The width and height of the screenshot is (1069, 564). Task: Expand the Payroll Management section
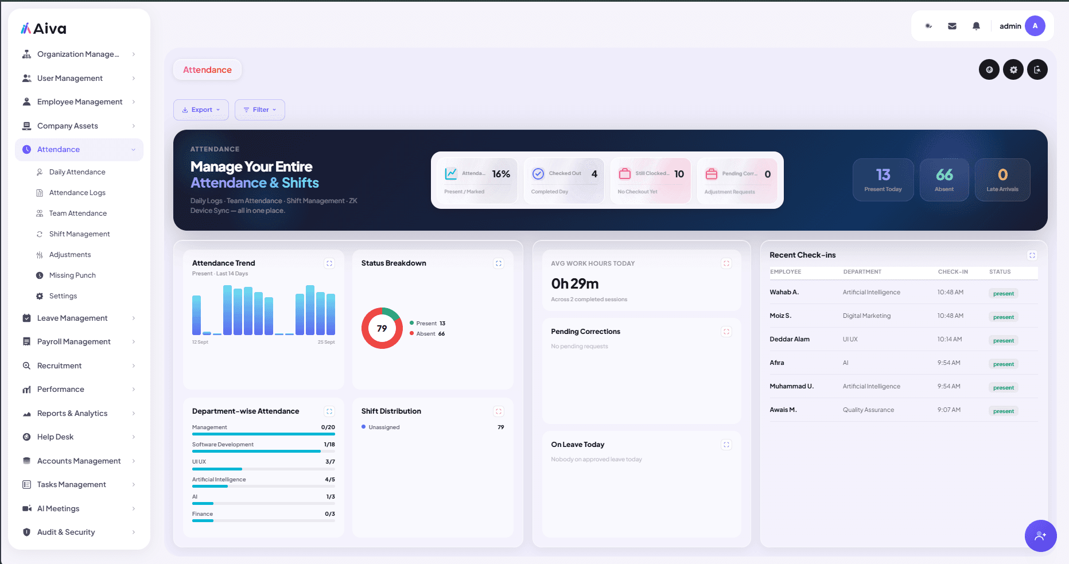(x=79, y=341)
